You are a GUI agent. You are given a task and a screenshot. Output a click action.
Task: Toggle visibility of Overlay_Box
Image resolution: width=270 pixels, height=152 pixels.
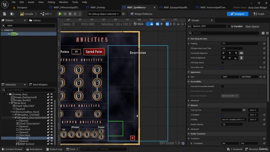point(51,95)
